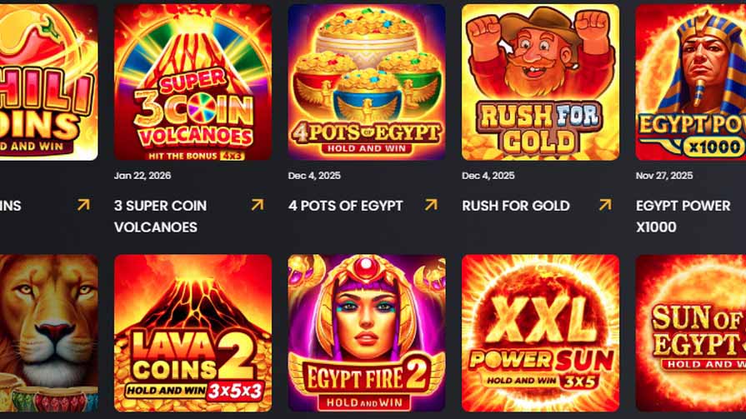Click the arrow icon beside 4 Pots of Egypt
This screenshot has width=746, height=419.
pyautogui.click(x=431, y=205)
